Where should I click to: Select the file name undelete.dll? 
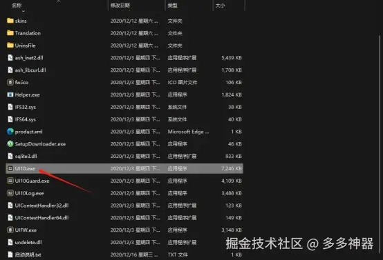[x=28, y=243]
